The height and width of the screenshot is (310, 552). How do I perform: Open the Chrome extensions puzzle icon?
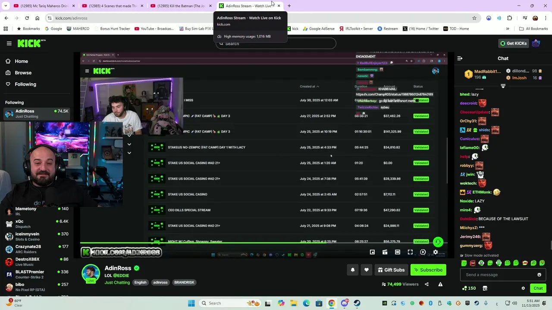(510, 18)
